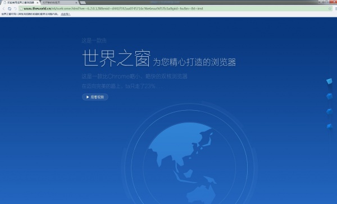
Task: Jump to section four via bottom cube marker
Action: point(329,126)
